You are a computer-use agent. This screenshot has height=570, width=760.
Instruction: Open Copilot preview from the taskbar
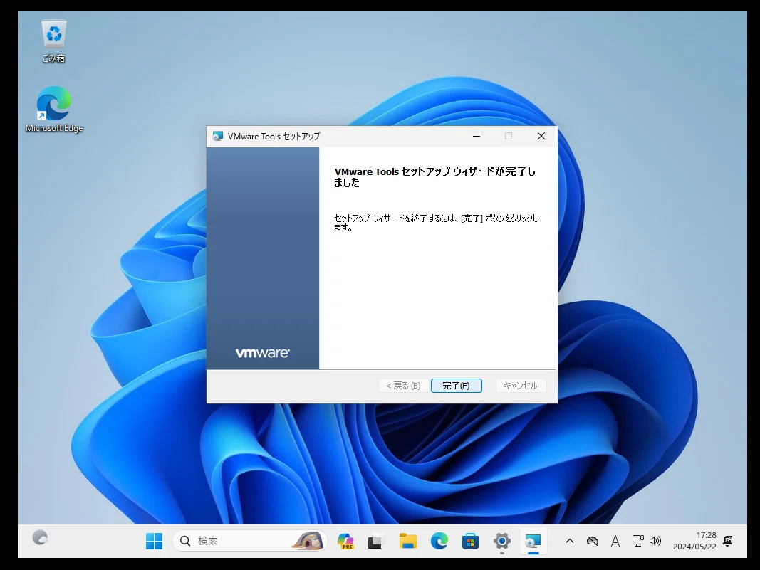click(x=345, y=541)
